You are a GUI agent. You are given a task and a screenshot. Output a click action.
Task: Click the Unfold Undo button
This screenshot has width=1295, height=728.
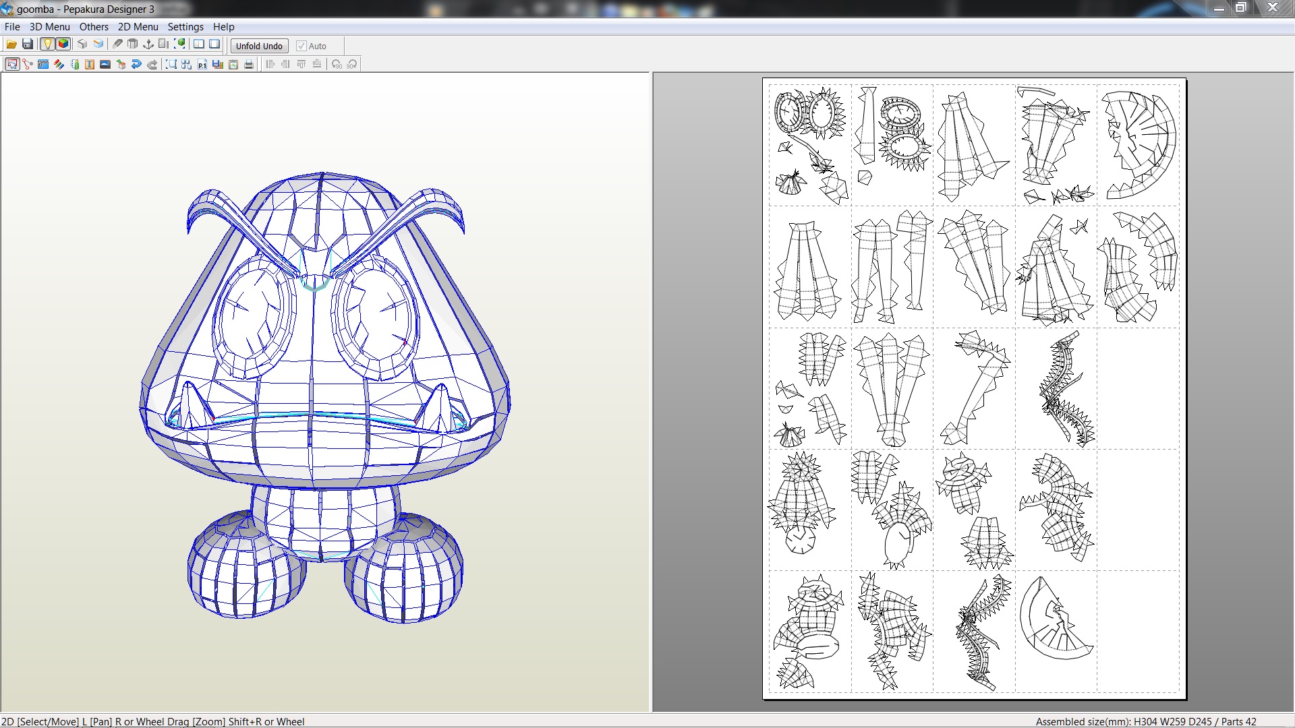(x=259, y=46)
